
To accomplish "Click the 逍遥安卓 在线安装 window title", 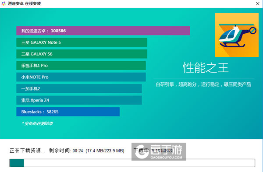I will pyautogui.click(x=24, y=4).
